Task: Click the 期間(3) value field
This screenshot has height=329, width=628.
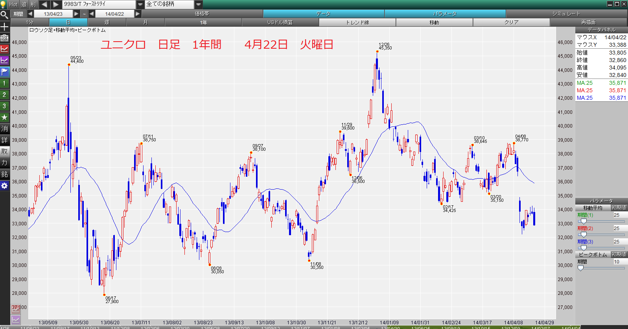Action: pos(620,242)
